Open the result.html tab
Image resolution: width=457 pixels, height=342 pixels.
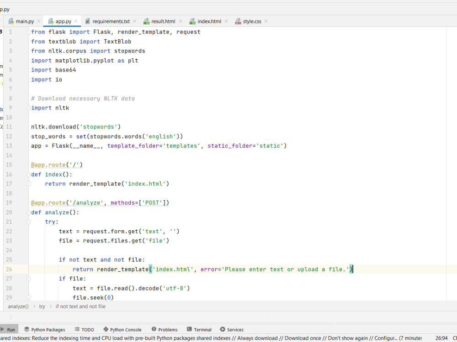click(163, 21)
